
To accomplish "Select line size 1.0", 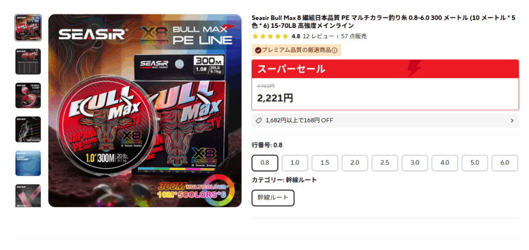I will 295,163.
